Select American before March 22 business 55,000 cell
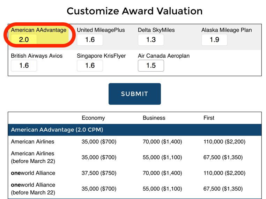This screenshot has width=266, height=199. tap(162, 157)
